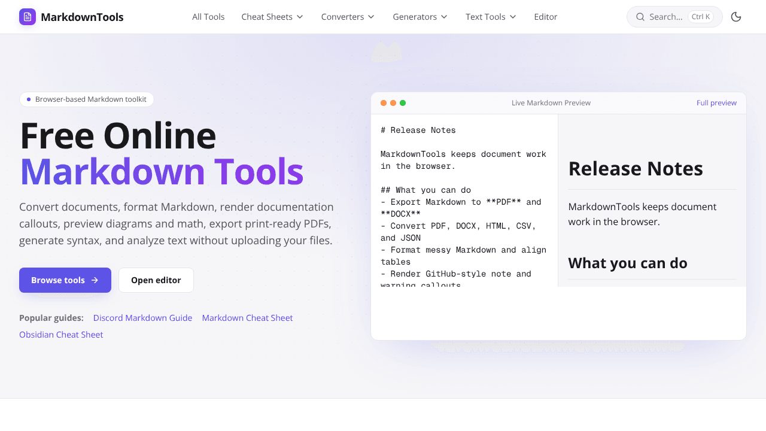Screen dimensions: 766x431
Task: Click the MarkdownTools logo icon
Action: coord(28,17)
